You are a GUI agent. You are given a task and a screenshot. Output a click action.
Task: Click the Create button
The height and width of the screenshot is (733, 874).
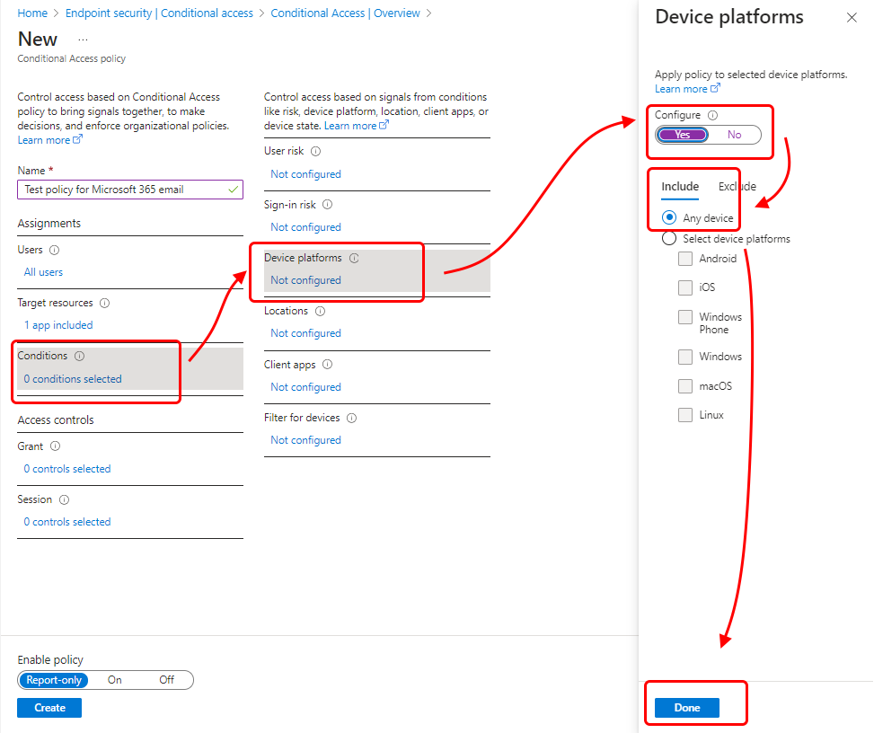(49, 708)
